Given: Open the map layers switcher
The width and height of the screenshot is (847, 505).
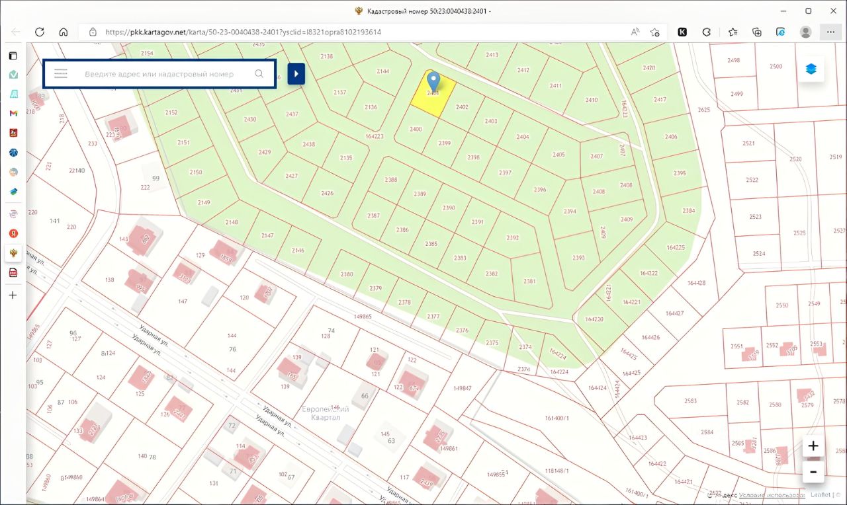Looking at the screenshot, I should coord(811,69).
